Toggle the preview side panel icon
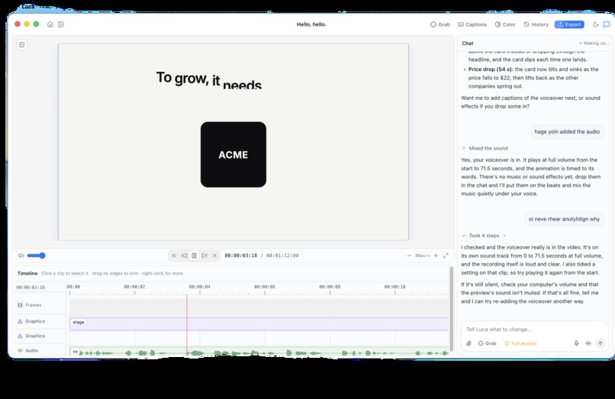This screenshot has height=399, width=615. [x=22, y=45]
